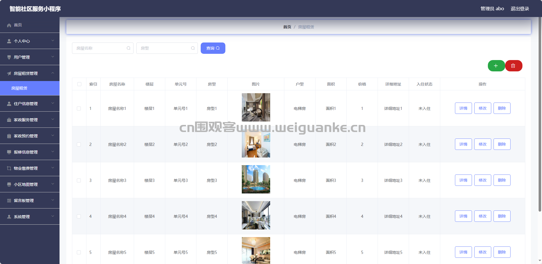Image resolution: width=542 pixels, height=264 pixels.
Task: Expand the 住户信息管理 chevron
Action: pyautogui.click(x=53, y=103)
